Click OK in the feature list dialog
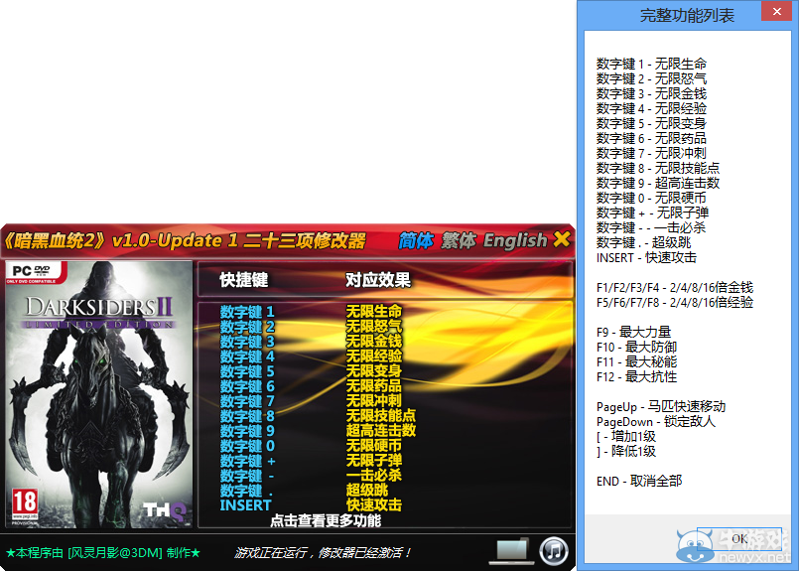Image resolution: width=799 pixels, height=571 pixels. 738,539
